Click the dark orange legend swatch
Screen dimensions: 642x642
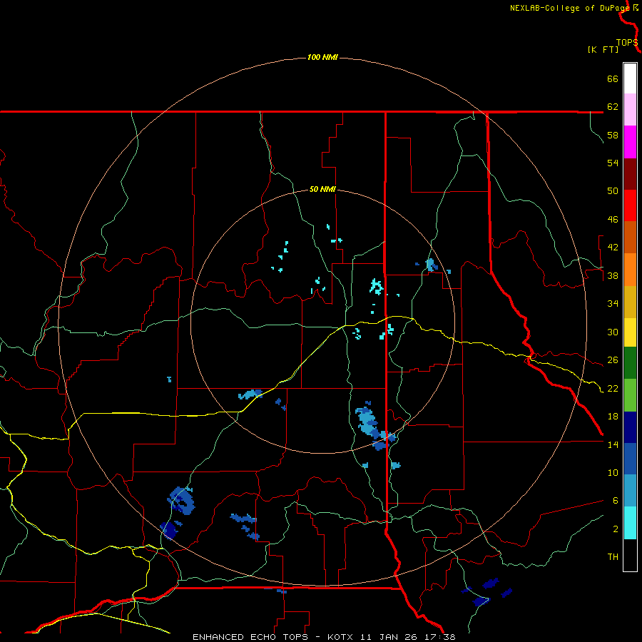click(630, 238)
